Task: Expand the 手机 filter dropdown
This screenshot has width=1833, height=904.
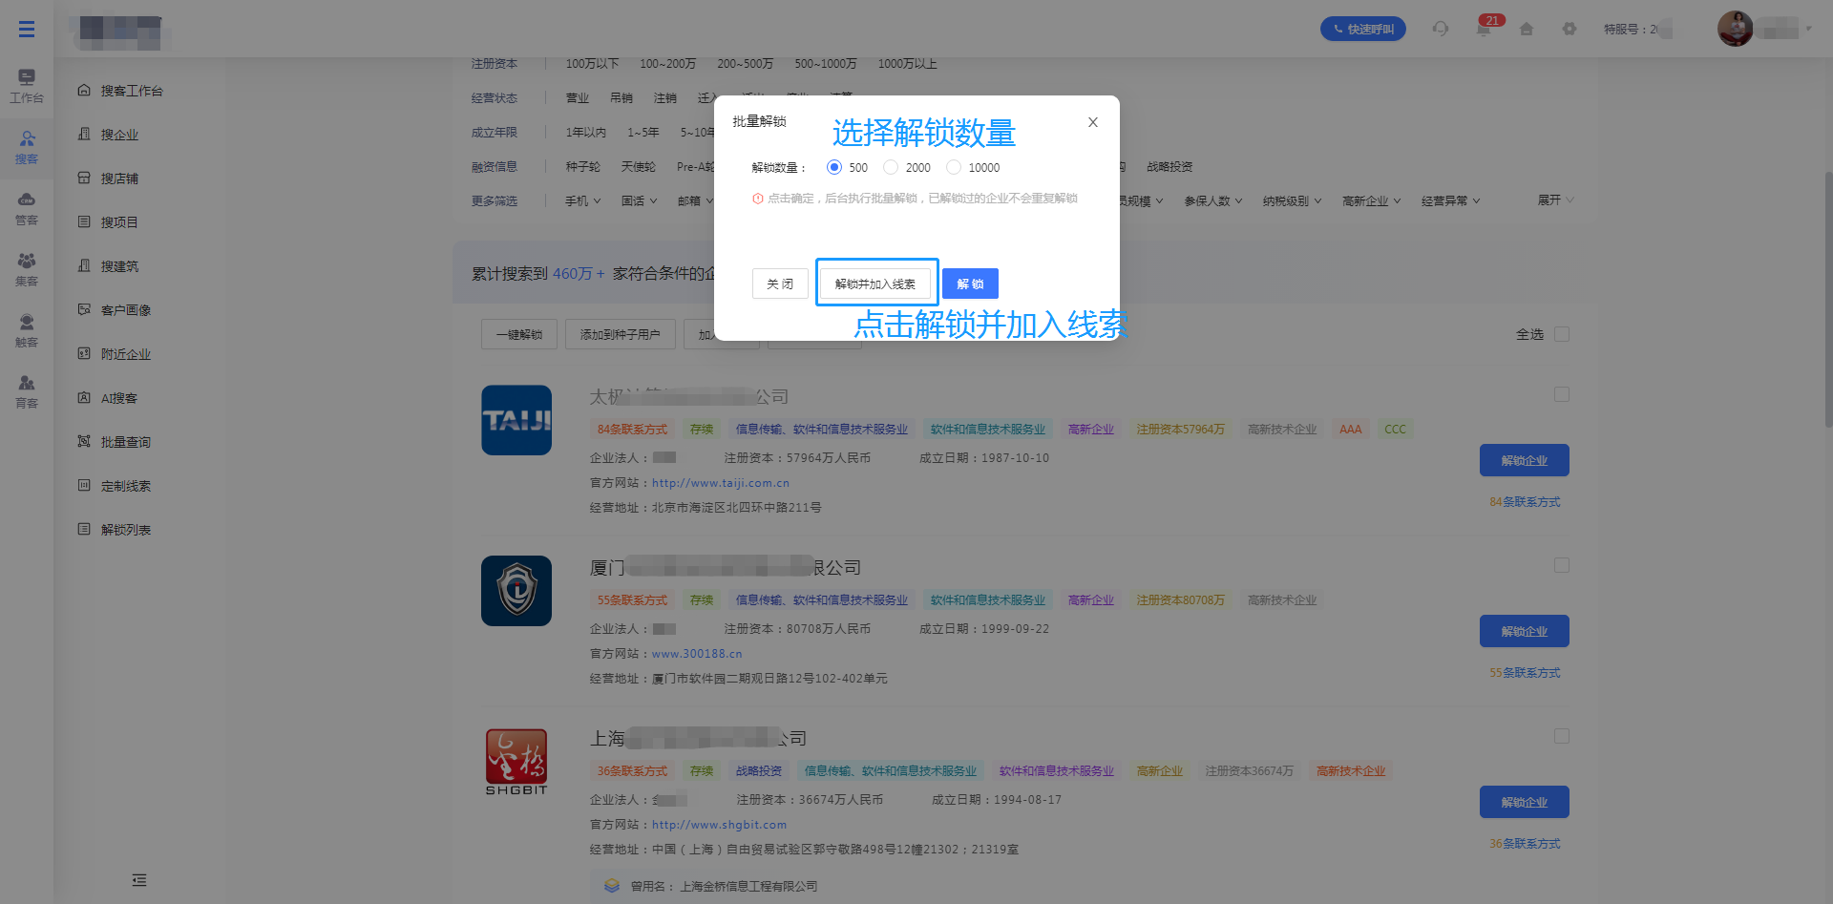Action: click(582, 201)
